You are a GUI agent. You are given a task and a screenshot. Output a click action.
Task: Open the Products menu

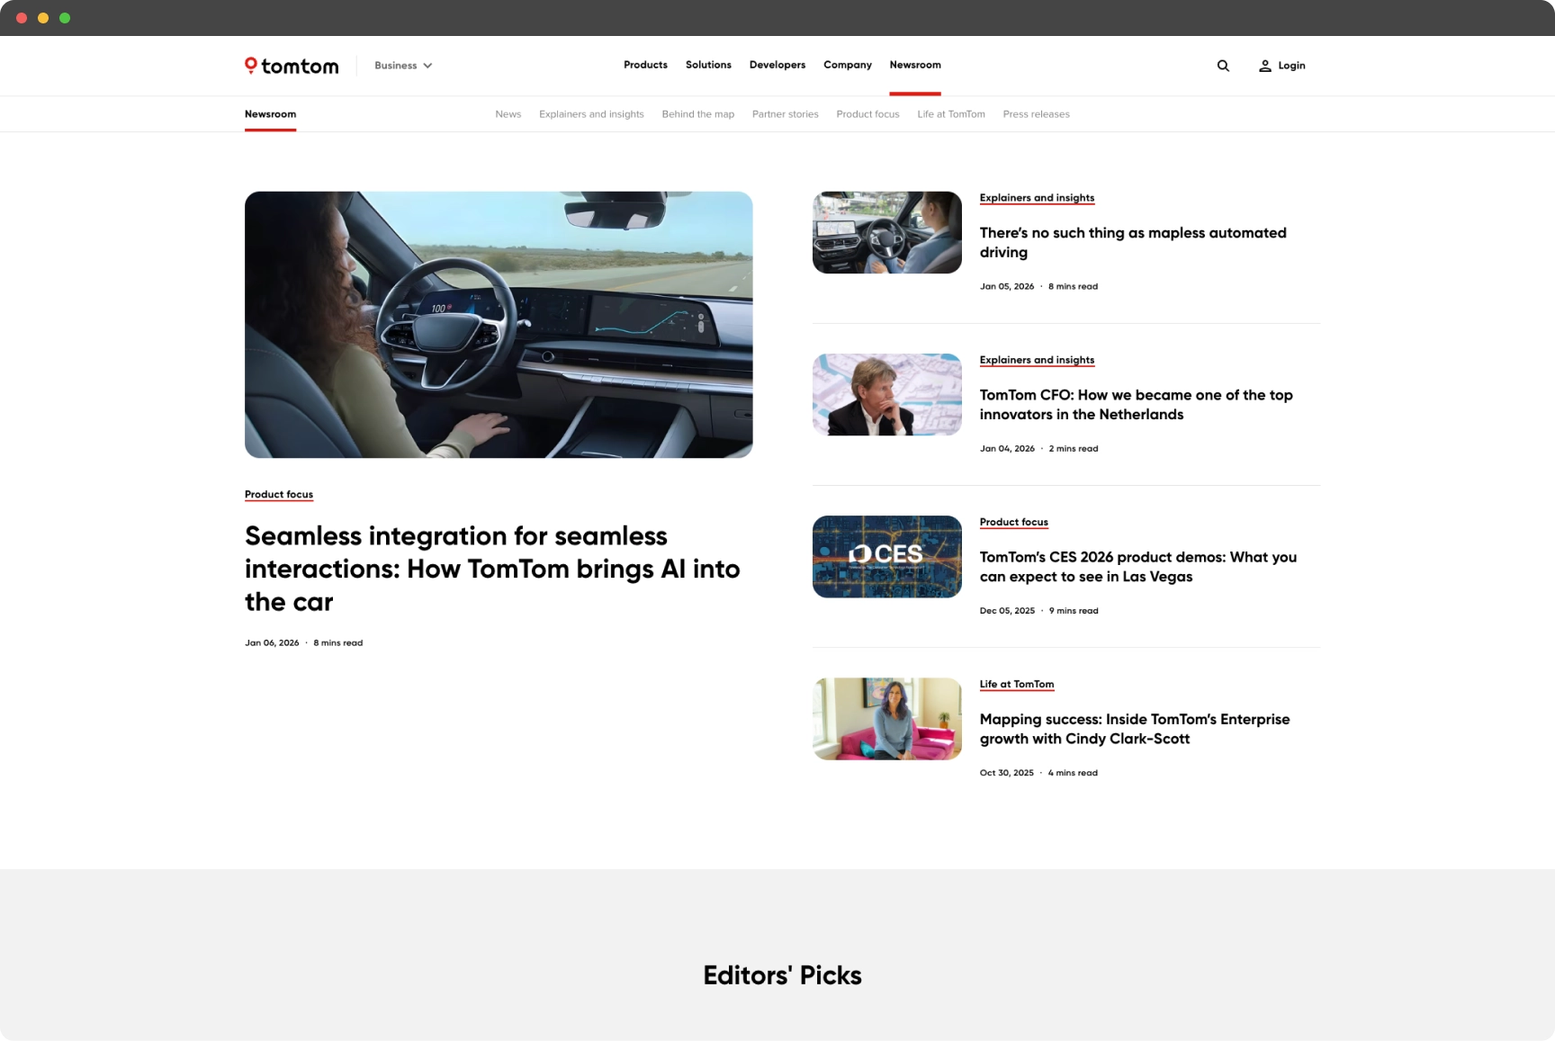[x=645, y=65]
